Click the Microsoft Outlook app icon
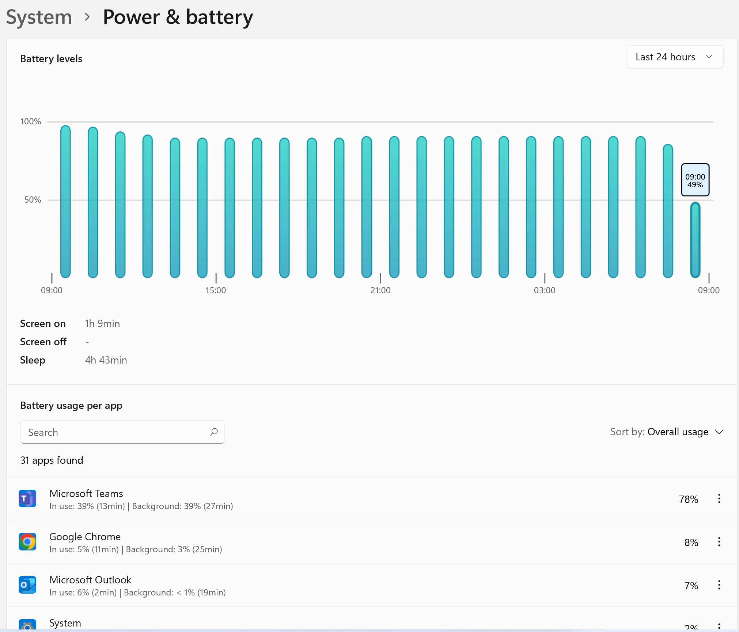This screenshot has height=632, width=739. click(x=27, y=585)
